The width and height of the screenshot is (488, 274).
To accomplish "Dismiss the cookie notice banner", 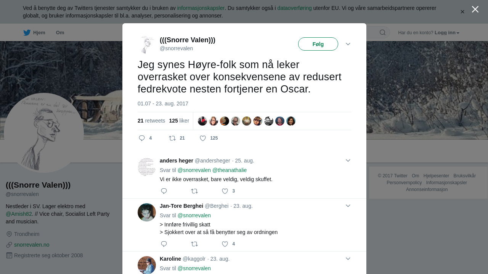I will click(x=462, y=12).
